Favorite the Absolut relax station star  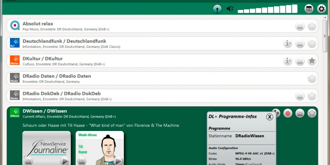click(x=312, y=26)
